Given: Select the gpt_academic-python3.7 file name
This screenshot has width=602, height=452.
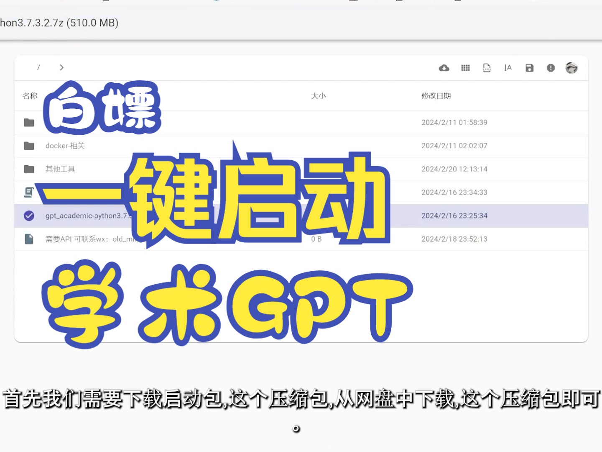Looking at the screenshot, I should click(89, 216).
